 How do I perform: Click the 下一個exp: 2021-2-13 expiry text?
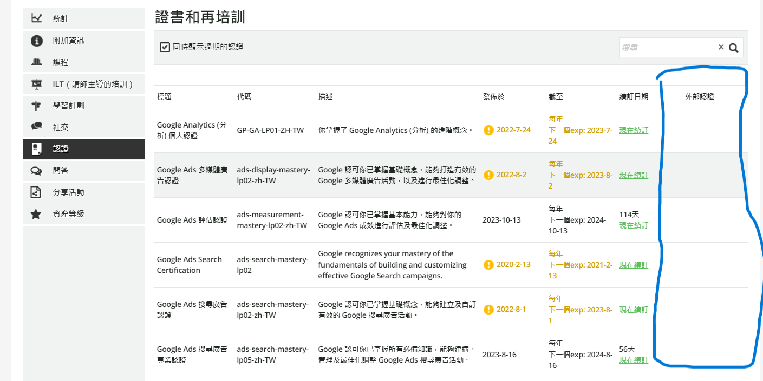(581, 270)
